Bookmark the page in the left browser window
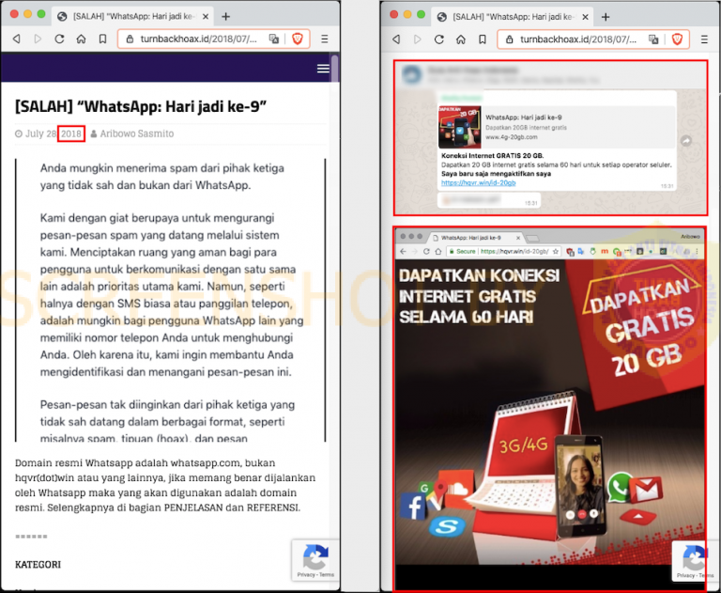Image resolution: width=721 pixels, height=593 pixels. [x=102, y=39]
